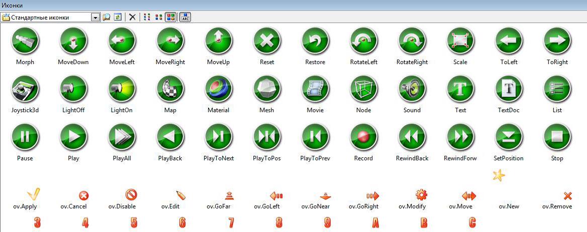587x232 pixels.
Task: Click the black X delete icon
Action: 132,17
